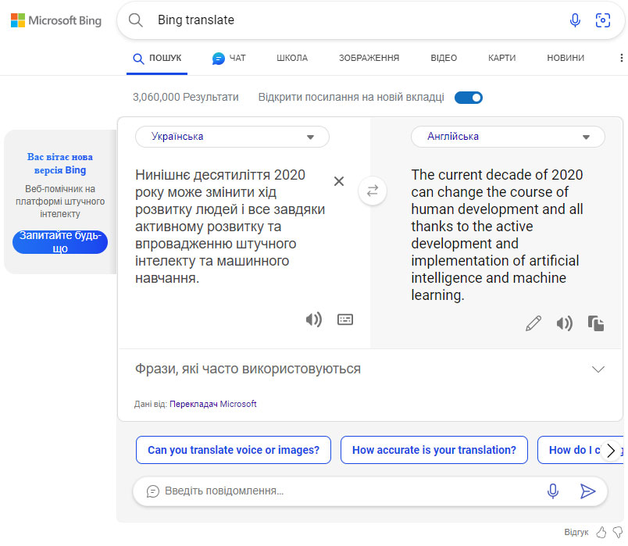Viewport: 628px width, 546px height.
Task: Open the three-dot more options menu
Action: [621, 58]
